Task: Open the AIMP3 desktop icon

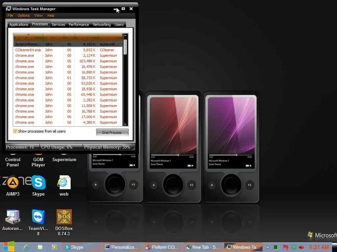Action: [x=13, y=186]
